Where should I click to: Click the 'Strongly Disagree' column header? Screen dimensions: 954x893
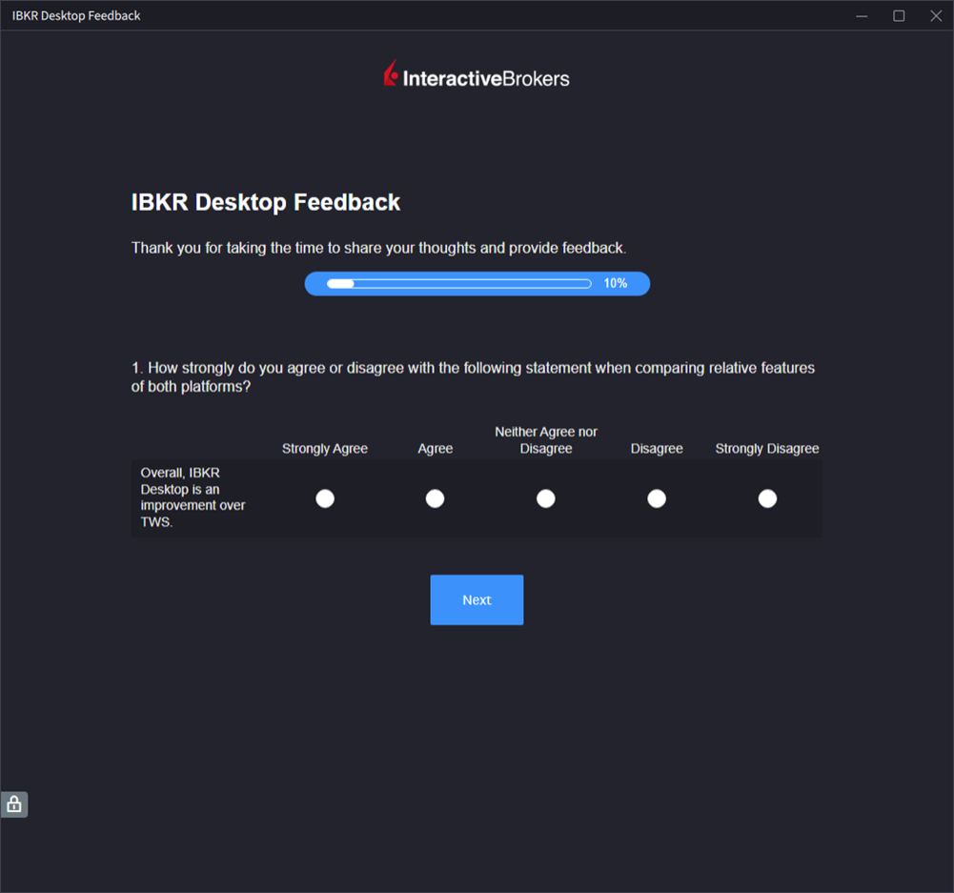[767, 448]
